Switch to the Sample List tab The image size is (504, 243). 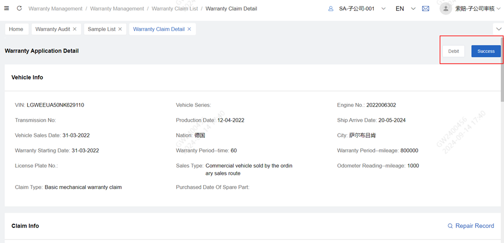pos(101,29)
